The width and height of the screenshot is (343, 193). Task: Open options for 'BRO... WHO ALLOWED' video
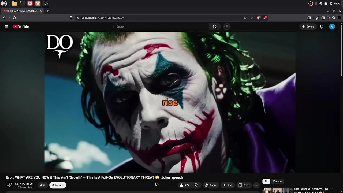(333, 190)
